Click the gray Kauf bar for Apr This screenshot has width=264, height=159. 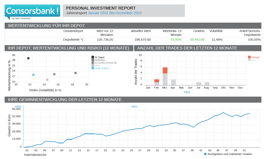point(173,82)
